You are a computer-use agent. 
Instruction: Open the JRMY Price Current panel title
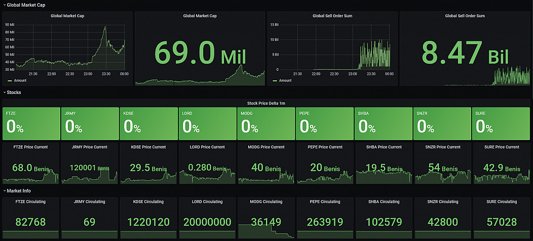pos(90,147)
